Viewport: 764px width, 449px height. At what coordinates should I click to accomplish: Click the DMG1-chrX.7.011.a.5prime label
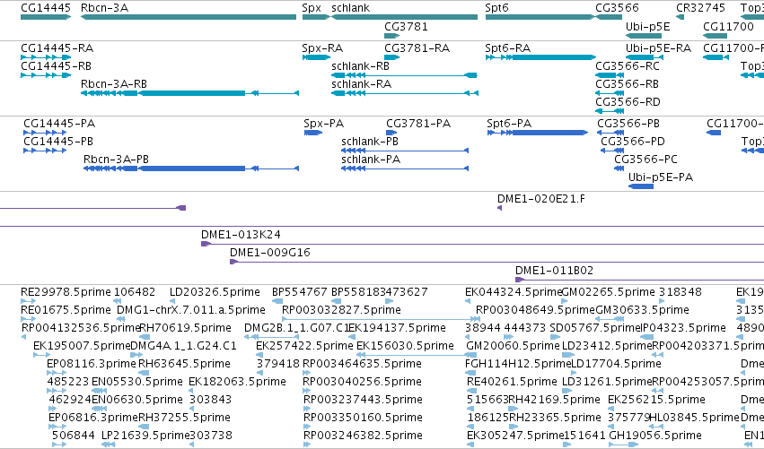click(191, 310)
